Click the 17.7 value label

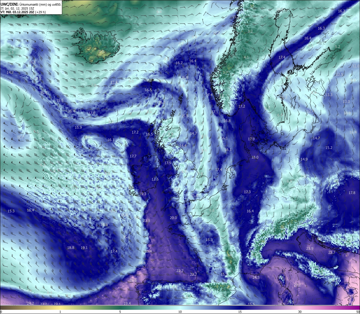[x=133, y=156]
